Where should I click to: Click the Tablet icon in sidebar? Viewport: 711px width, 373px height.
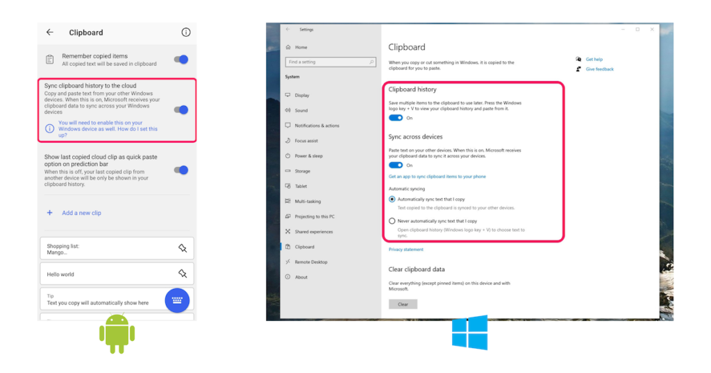288,186
